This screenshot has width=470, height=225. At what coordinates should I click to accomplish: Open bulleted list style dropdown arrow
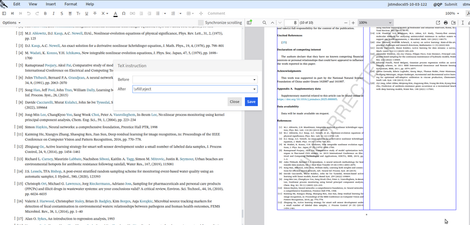(x=165, y=13)
